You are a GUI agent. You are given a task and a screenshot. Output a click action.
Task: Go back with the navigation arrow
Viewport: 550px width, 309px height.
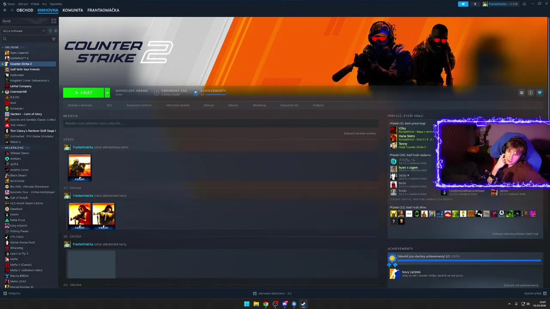4,10
